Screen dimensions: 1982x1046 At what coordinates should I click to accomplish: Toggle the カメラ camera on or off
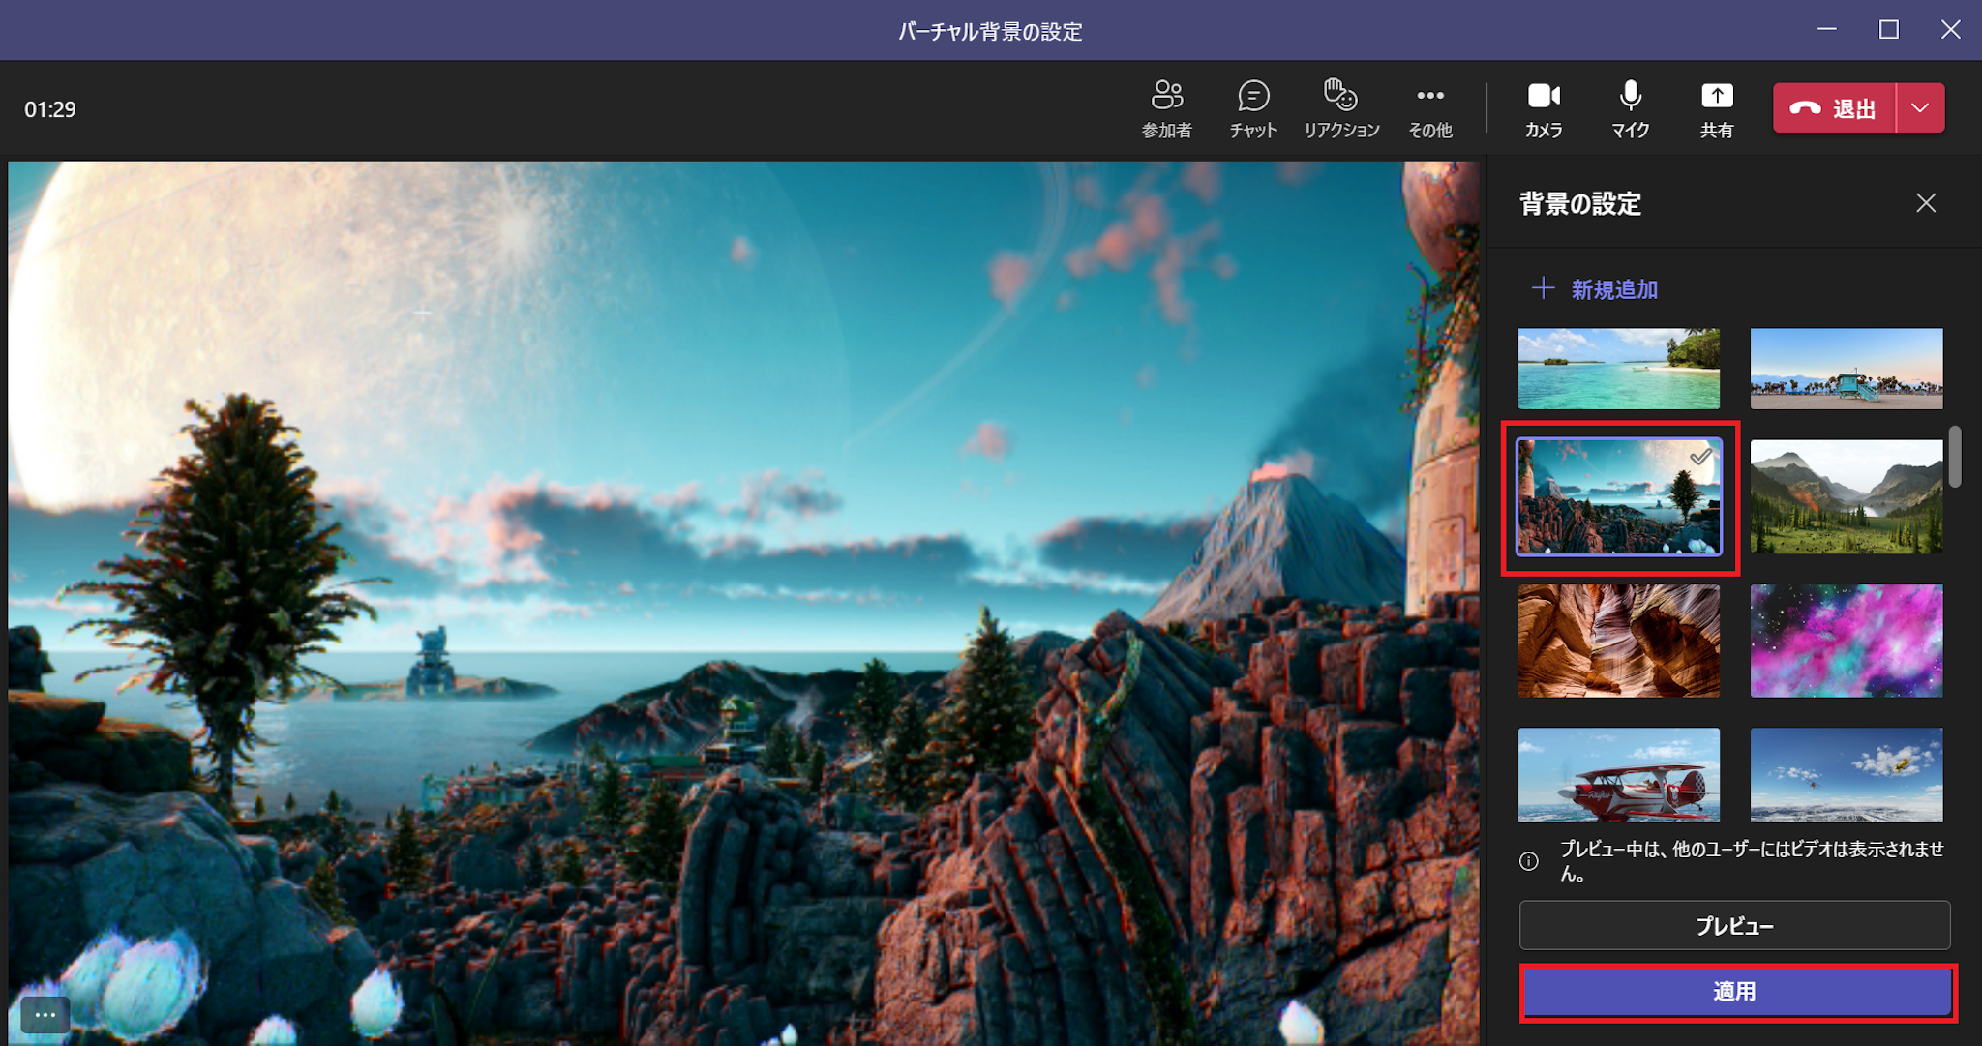[x=1544, y=108]
